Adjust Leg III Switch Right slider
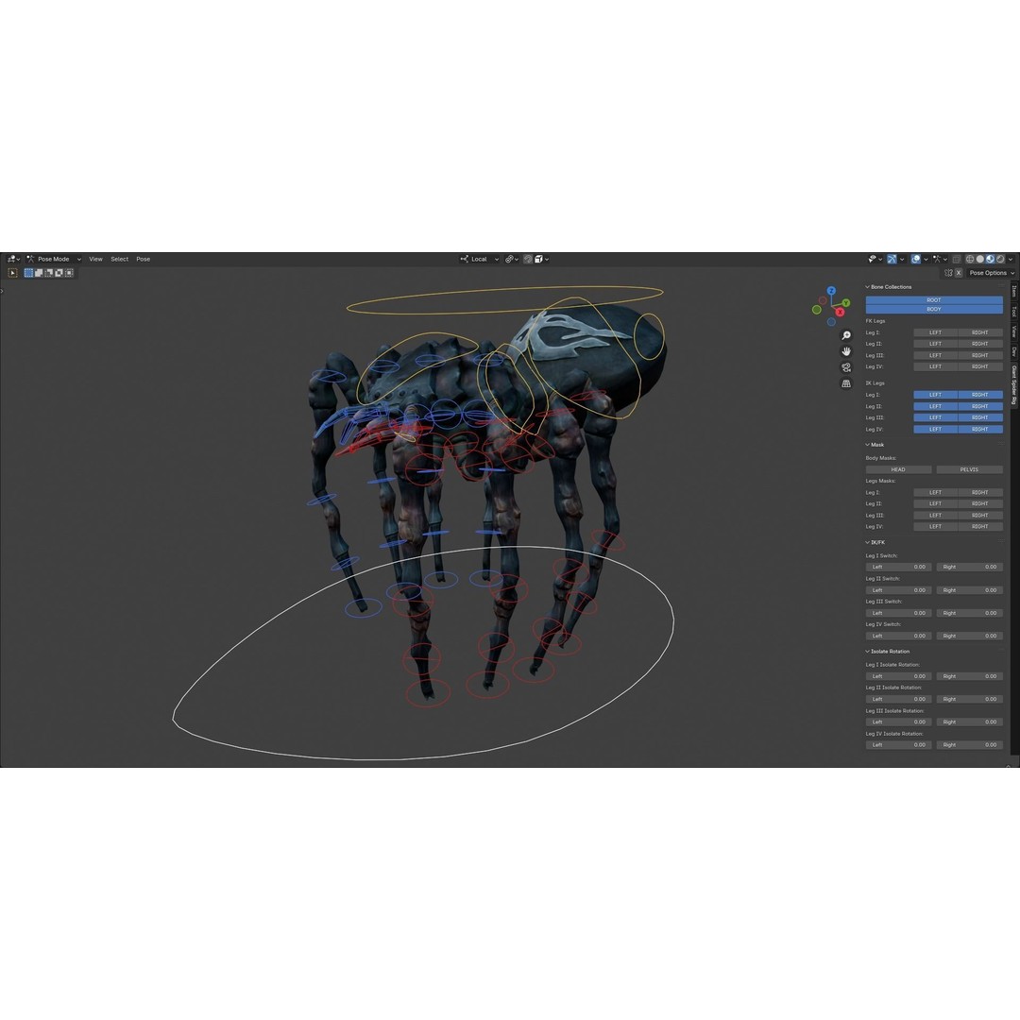The width and height of the screenshot is (1020, 1020). coord(969,613)
